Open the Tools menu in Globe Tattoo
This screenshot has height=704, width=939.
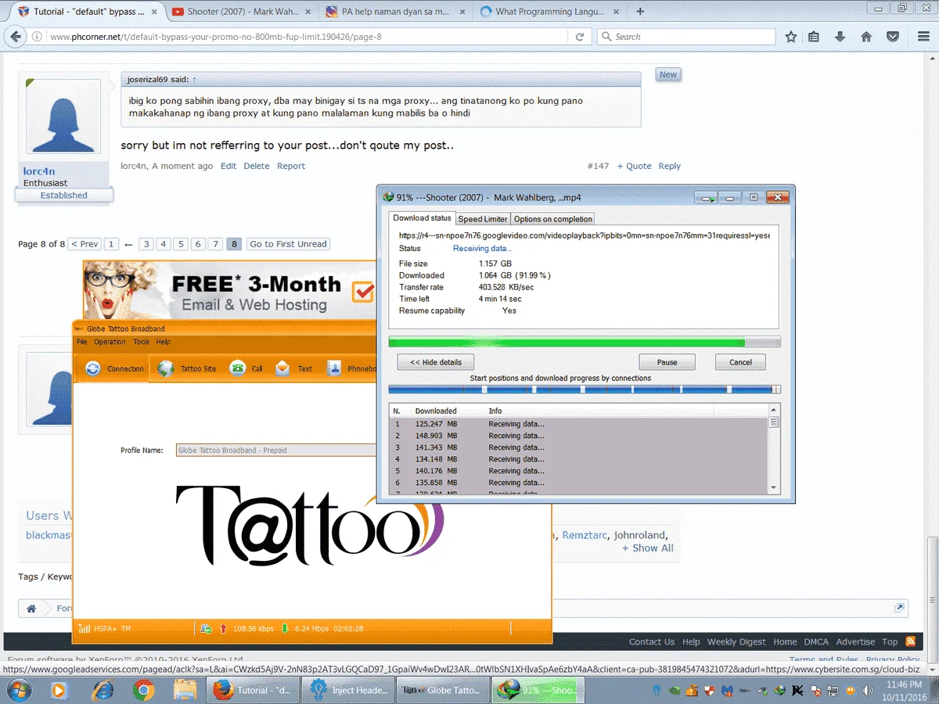pos(141,342)
